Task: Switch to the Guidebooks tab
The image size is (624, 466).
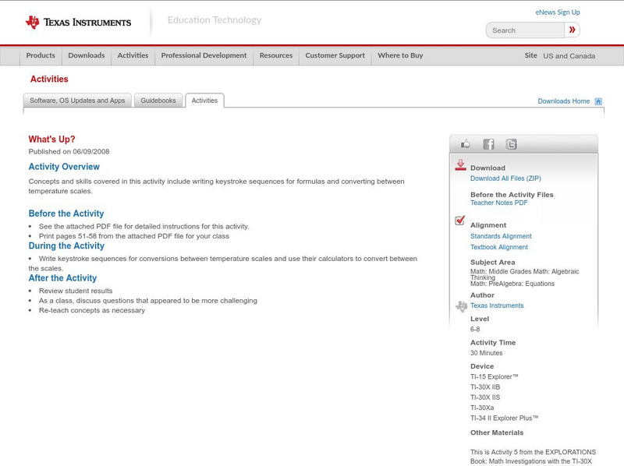Action: (x=158, y=101)
